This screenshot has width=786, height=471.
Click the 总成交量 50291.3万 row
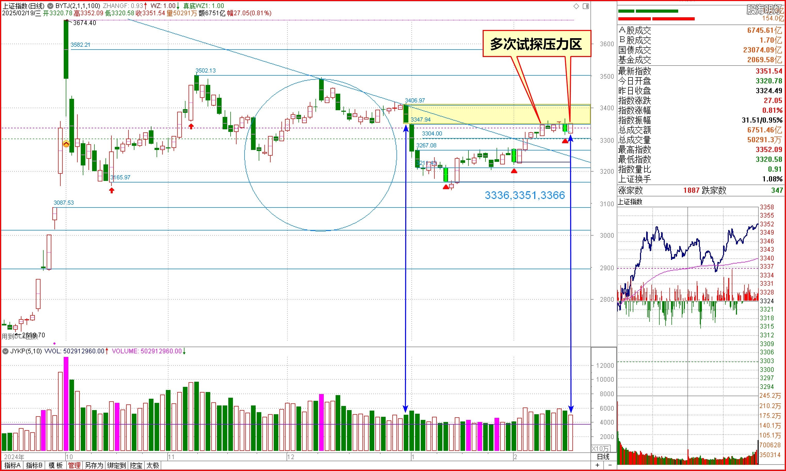tap(700, 140)
